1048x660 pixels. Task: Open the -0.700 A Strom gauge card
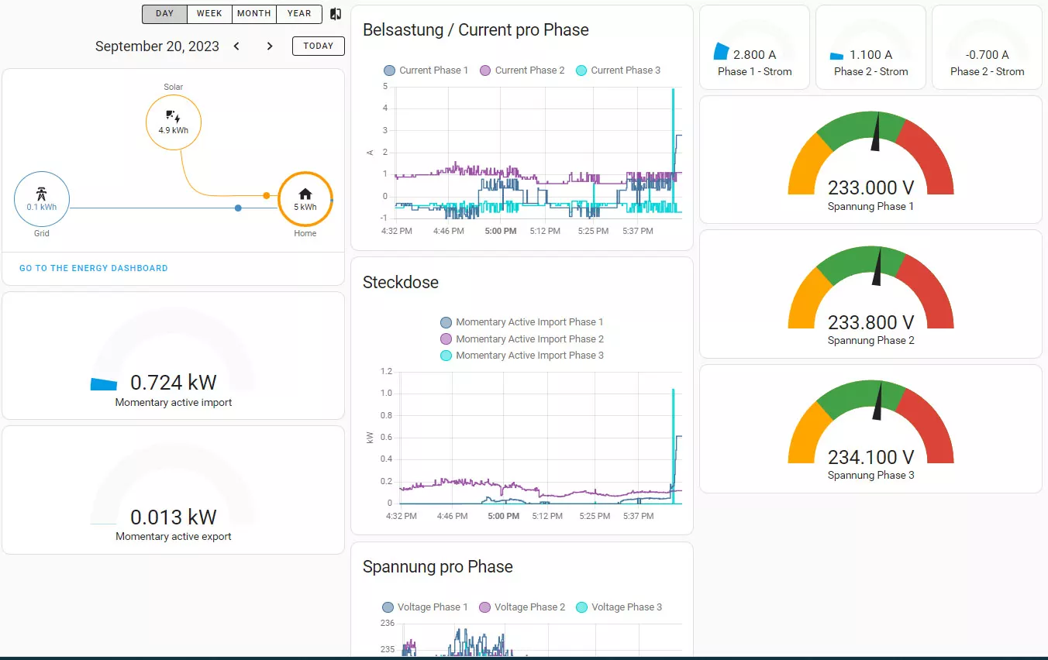tap(987, 47)
